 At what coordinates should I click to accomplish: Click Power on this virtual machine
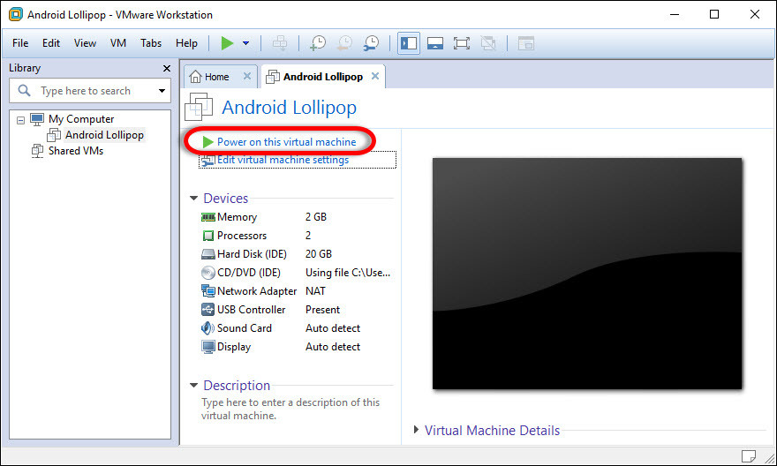click(x=286, y=142)
